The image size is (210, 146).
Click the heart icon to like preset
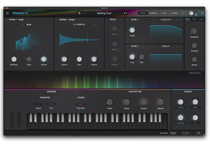coord(84,13)
